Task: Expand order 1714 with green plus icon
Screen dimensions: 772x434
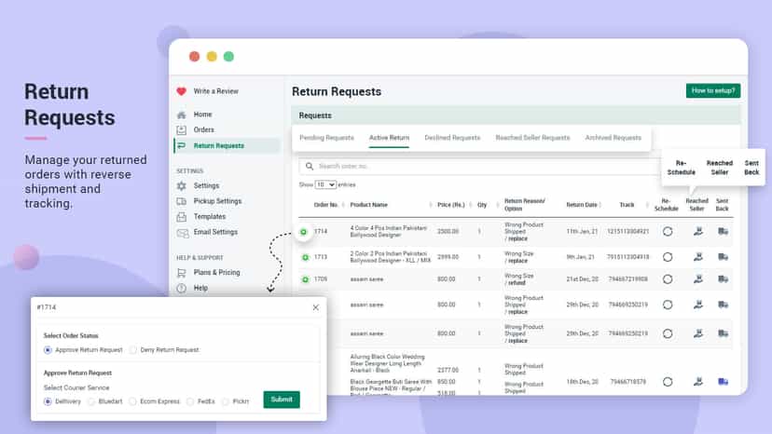Action: point(304,232)
